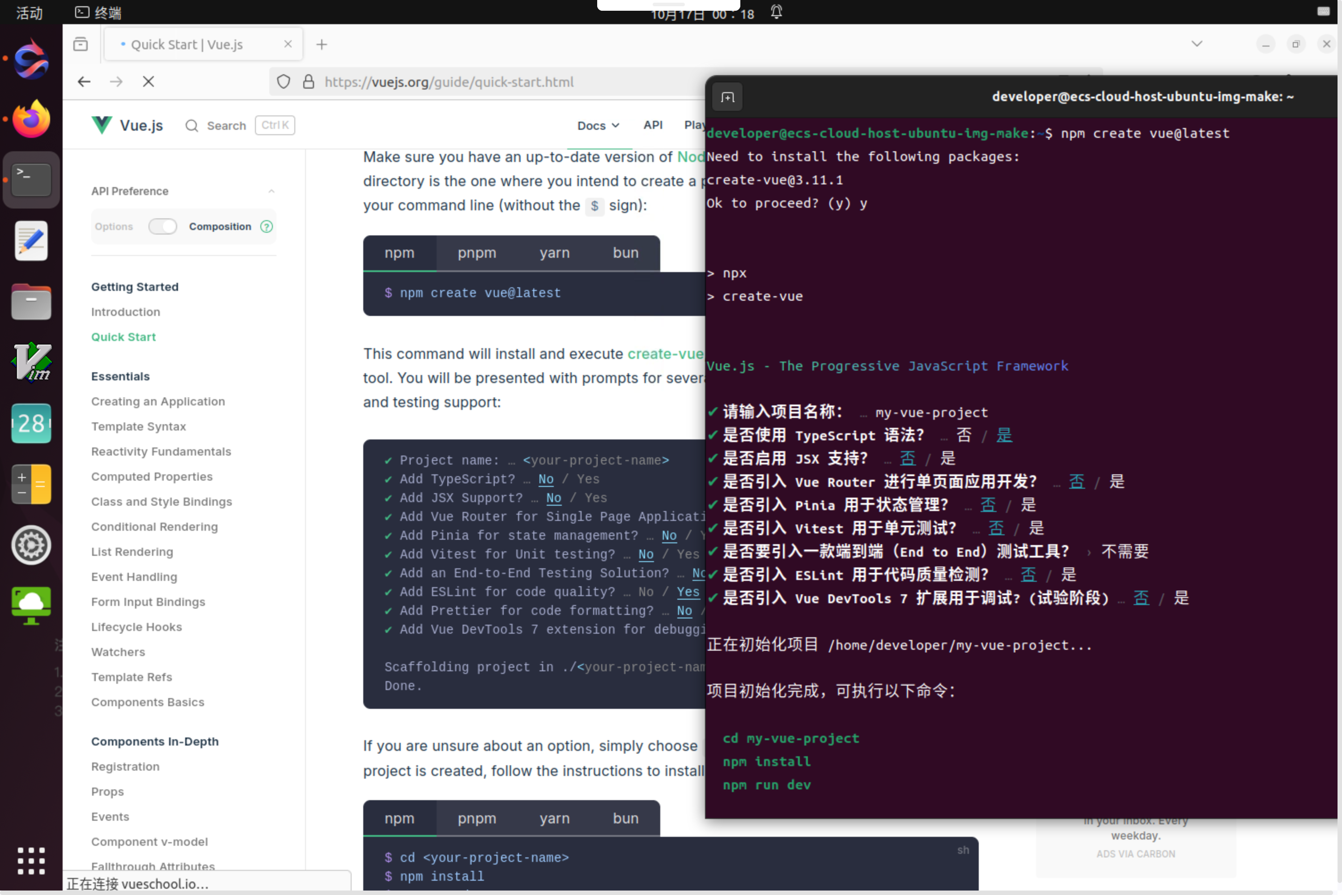
Task: Click the API preference help question icon
Action: (x=267, y=226)
